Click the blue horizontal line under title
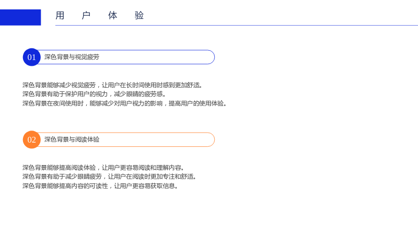The width and height of the screenshot is (418, 235). (x=237, y=25)
